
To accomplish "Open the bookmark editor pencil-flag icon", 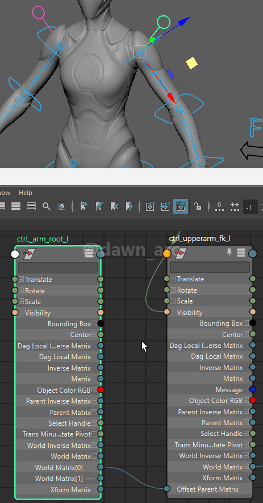I will click(99, 206).
